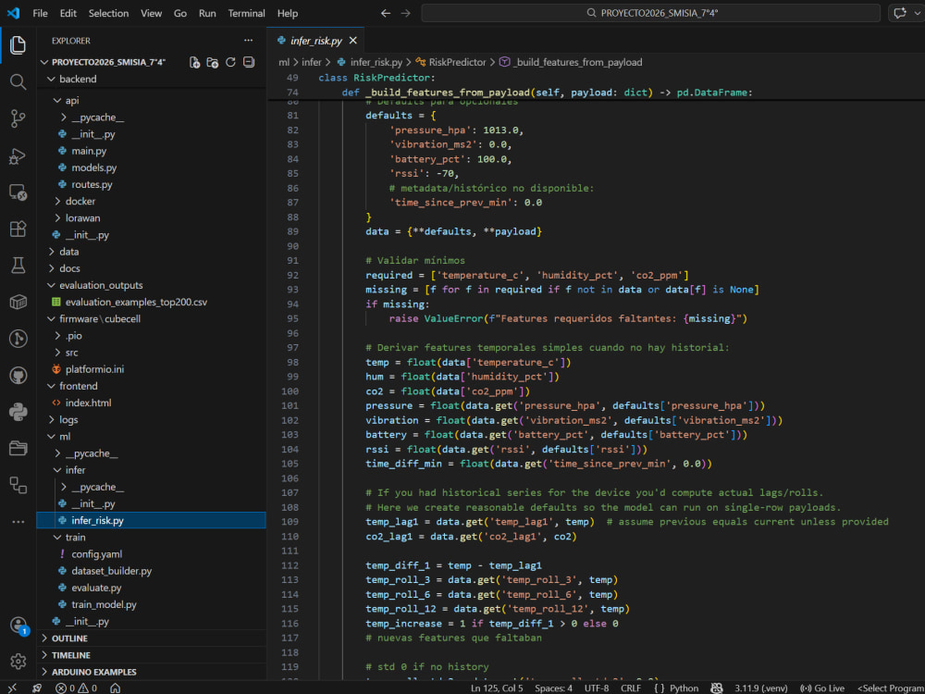The height and width of the screenshot is (694, 925).
Task: Open models.py file
Action: (93, 167)
